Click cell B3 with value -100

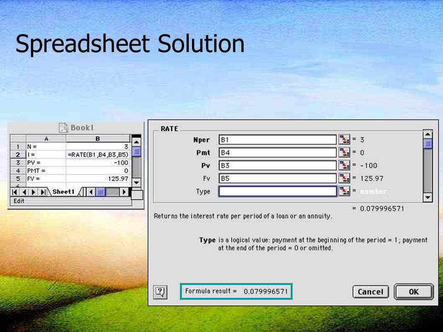coord(98,163)
